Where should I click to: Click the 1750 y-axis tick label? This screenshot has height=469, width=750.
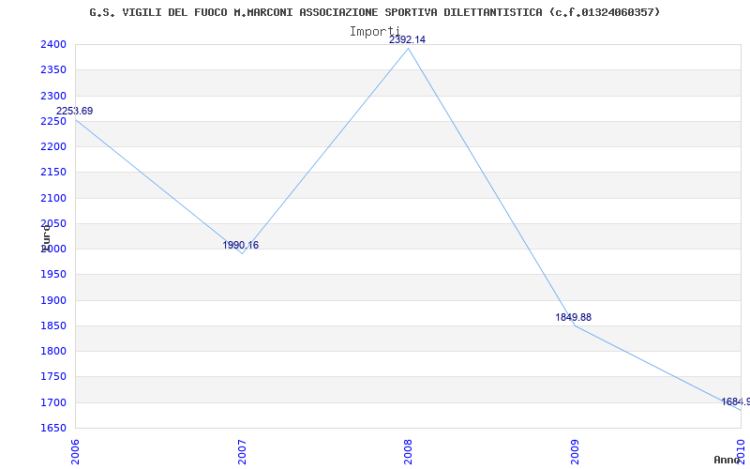[54, 377]
